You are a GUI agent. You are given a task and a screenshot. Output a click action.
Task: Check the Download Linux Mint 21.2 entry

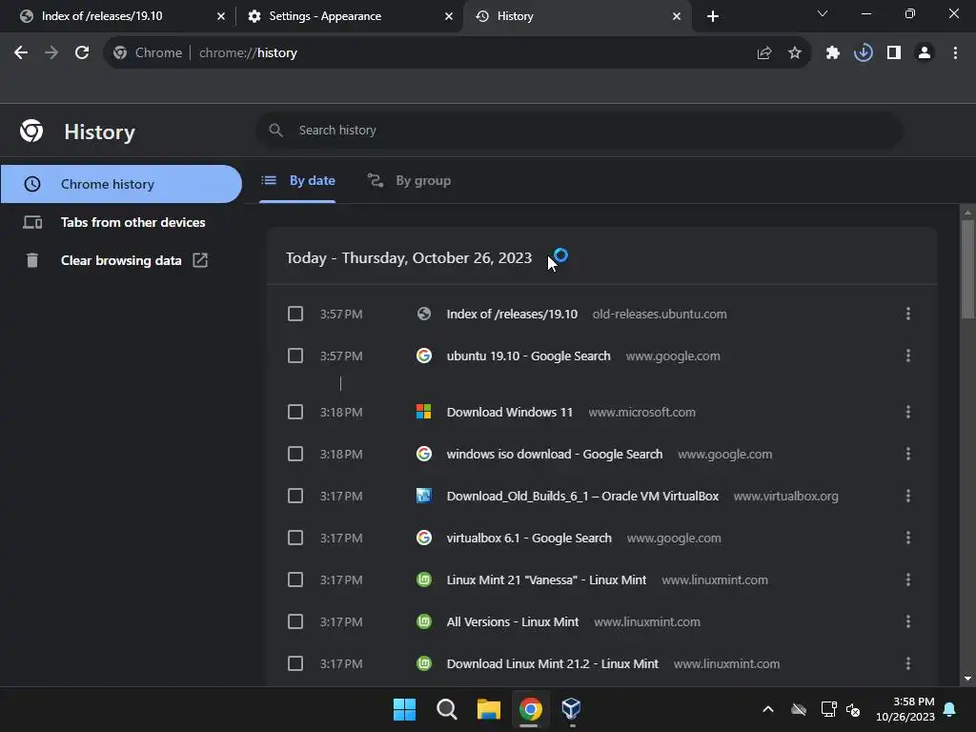coord(295,663)
